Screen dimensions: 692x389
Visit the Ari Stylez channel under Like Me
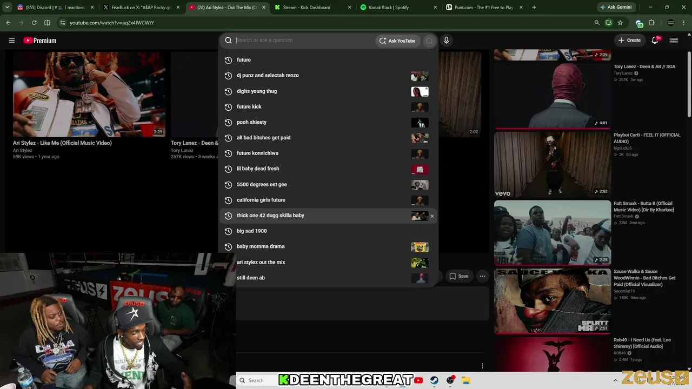tap(23, 151)
